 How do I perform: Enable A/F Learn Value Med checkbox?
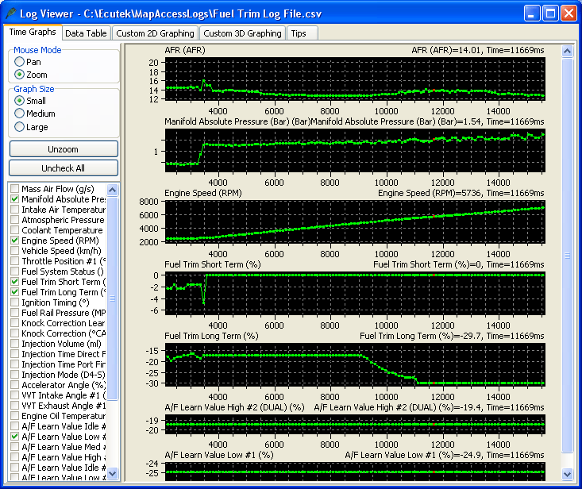point(15,447)
